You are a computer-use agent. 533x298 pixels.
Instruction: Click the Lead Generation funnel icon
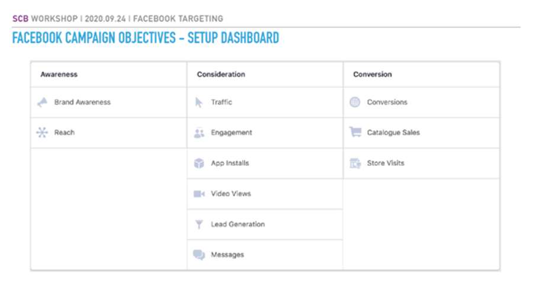[199, 224]
